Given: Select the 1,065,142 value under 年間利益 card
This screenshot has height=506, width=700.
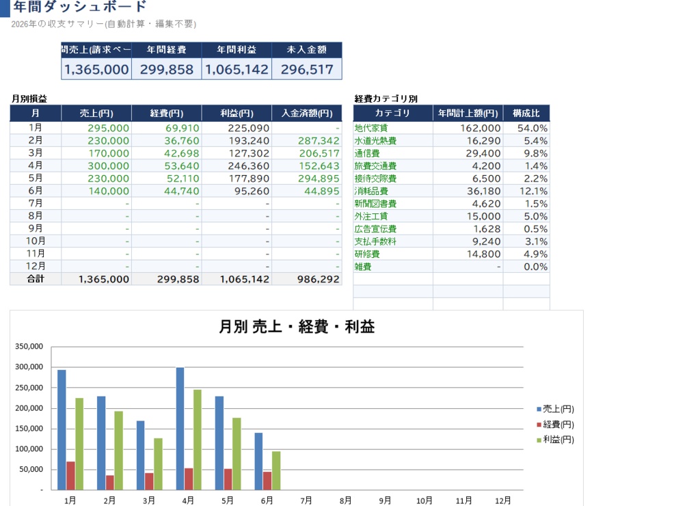Looking at the screenshot, I should [x=237, y=69].
